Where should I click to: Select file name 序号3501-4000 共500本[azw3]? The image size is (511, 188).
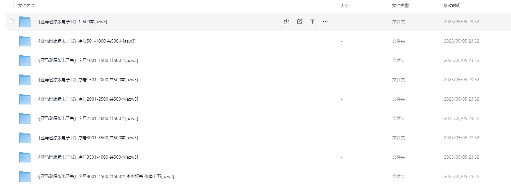point(88,157)
